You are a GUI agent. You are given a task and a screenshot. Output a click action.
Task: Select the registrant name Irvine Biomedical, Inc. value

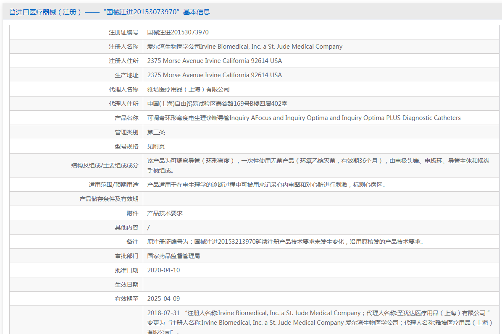point(244,47)
